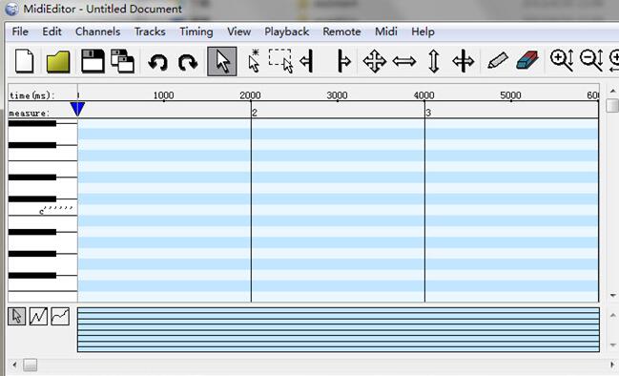The width and height of the screenshot is (619, 376).
Task: Click the velocity panel scrollbar up arrow
Action: click(x=612, y=315)
